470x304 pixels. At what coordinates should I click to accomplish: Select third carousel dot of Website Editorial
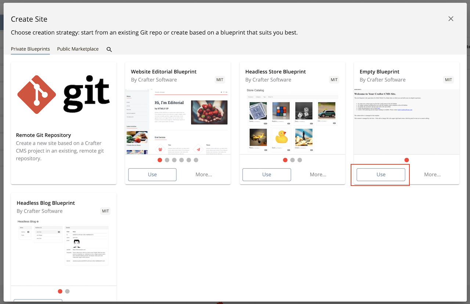174,160
